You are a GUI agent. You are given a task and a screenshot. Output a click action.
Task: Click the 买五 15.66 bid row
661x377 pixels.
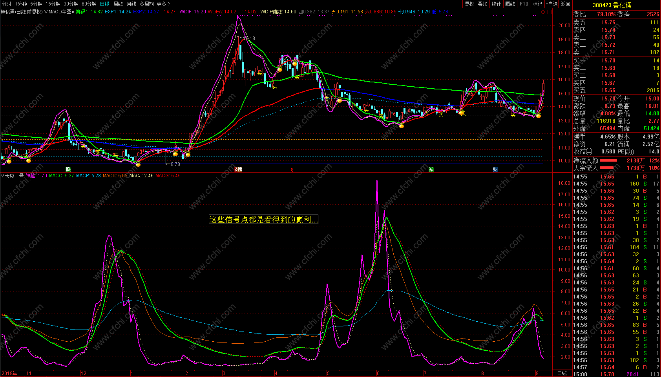(x=616, y=91)
